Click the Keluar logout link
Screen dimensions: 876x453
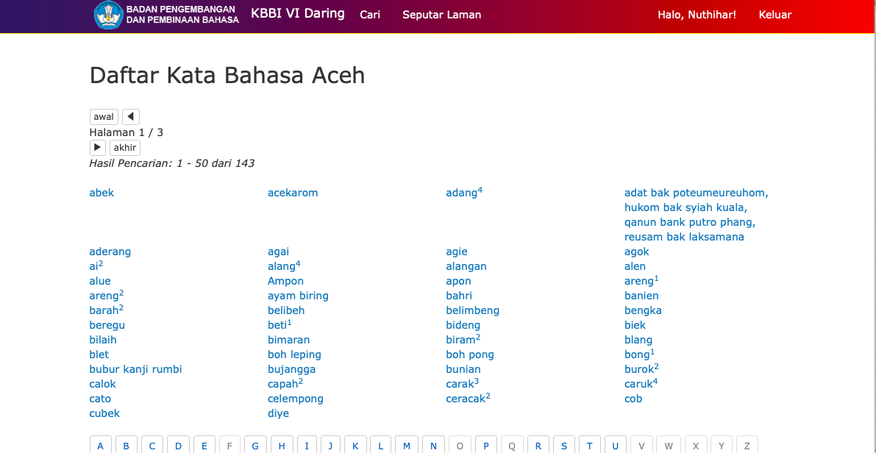[774, 15]
